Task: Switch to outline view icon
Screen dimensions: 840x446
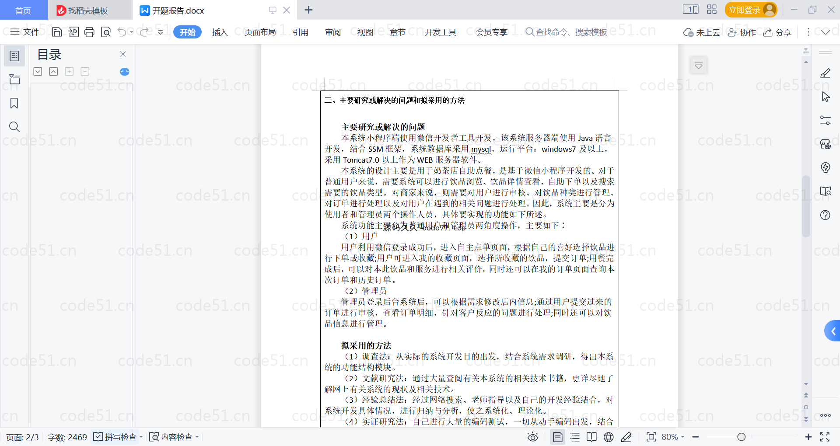Action: (x=575, y=437)
